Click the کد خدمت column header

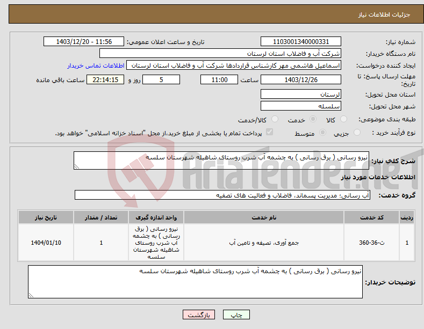pos(371,217)
